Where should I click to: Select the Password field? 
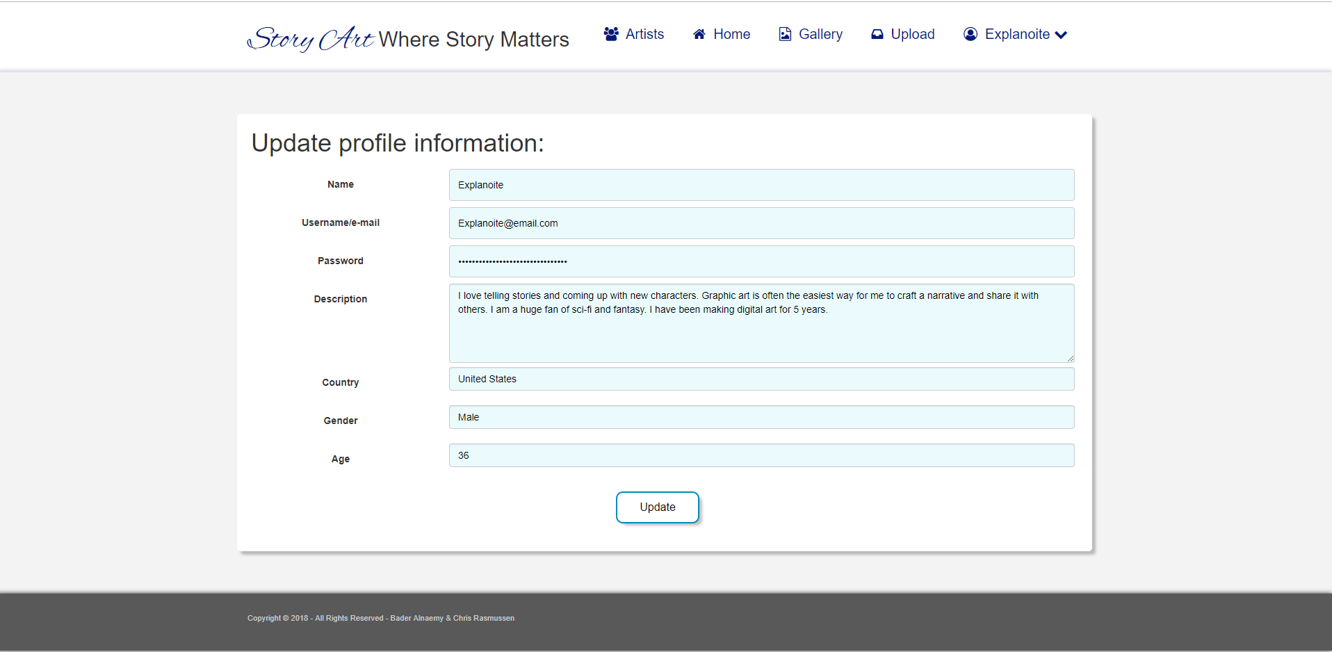tap(761, 261)
